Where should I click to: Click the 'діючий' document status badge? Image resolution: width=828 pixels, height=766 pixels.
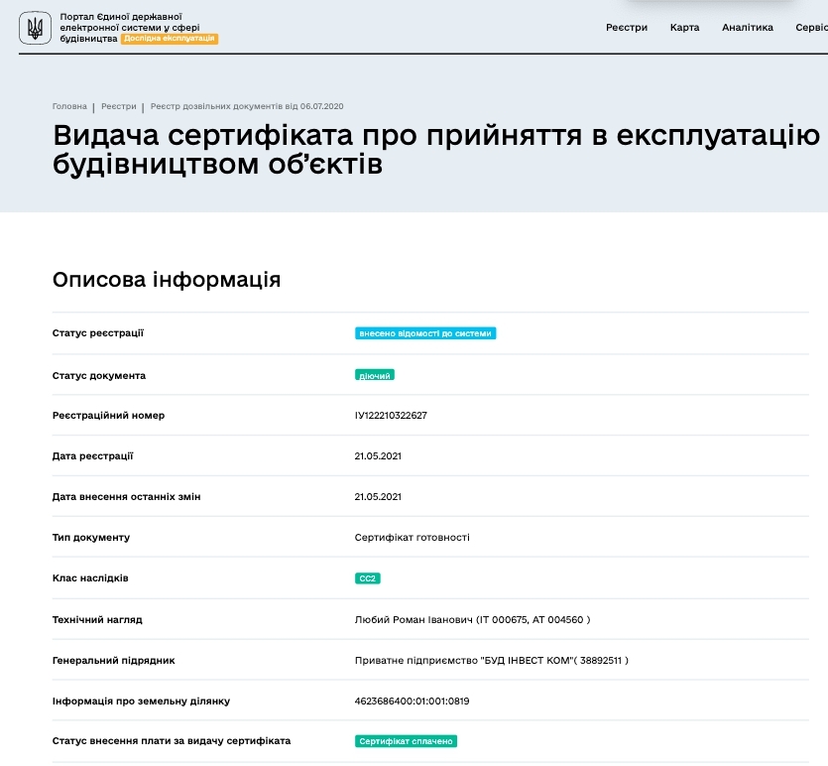coord(375,375)
